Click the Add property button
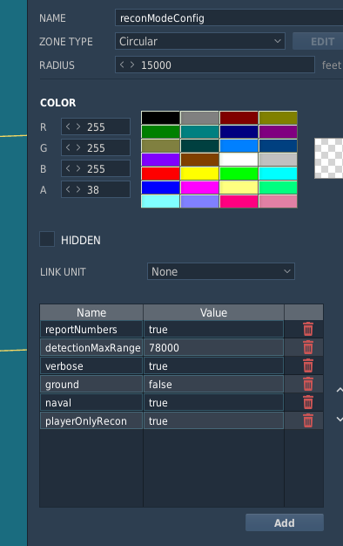The height and width of the screenshot is (546, 343). (x=285, y=522)
